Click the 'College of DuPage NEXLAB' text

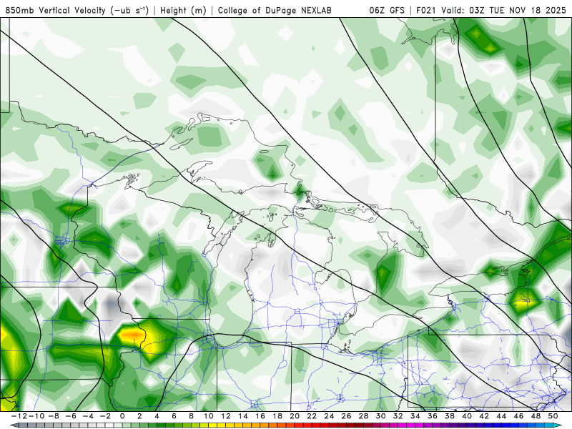pyautogui.click(x=275, y=11)
